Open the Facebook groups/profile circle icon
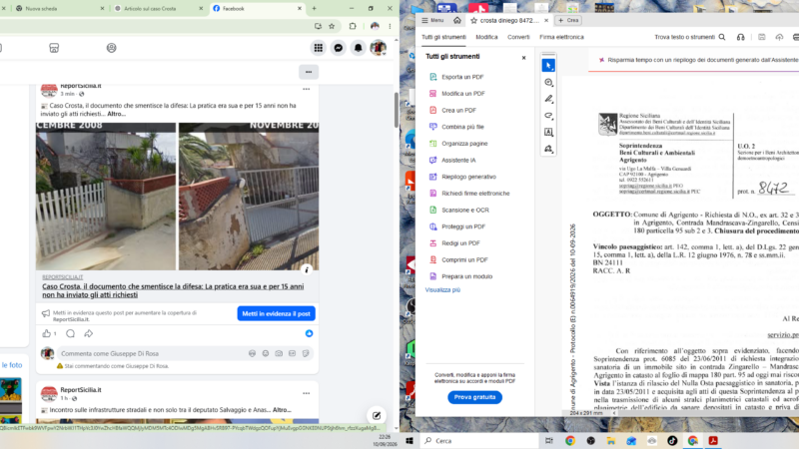This screenshot has height=449, width=799. coord(111,48)
